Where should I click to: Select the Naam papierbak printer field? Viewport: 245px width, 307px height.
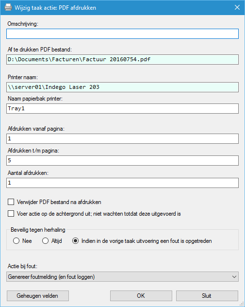[x=122, y=108]
